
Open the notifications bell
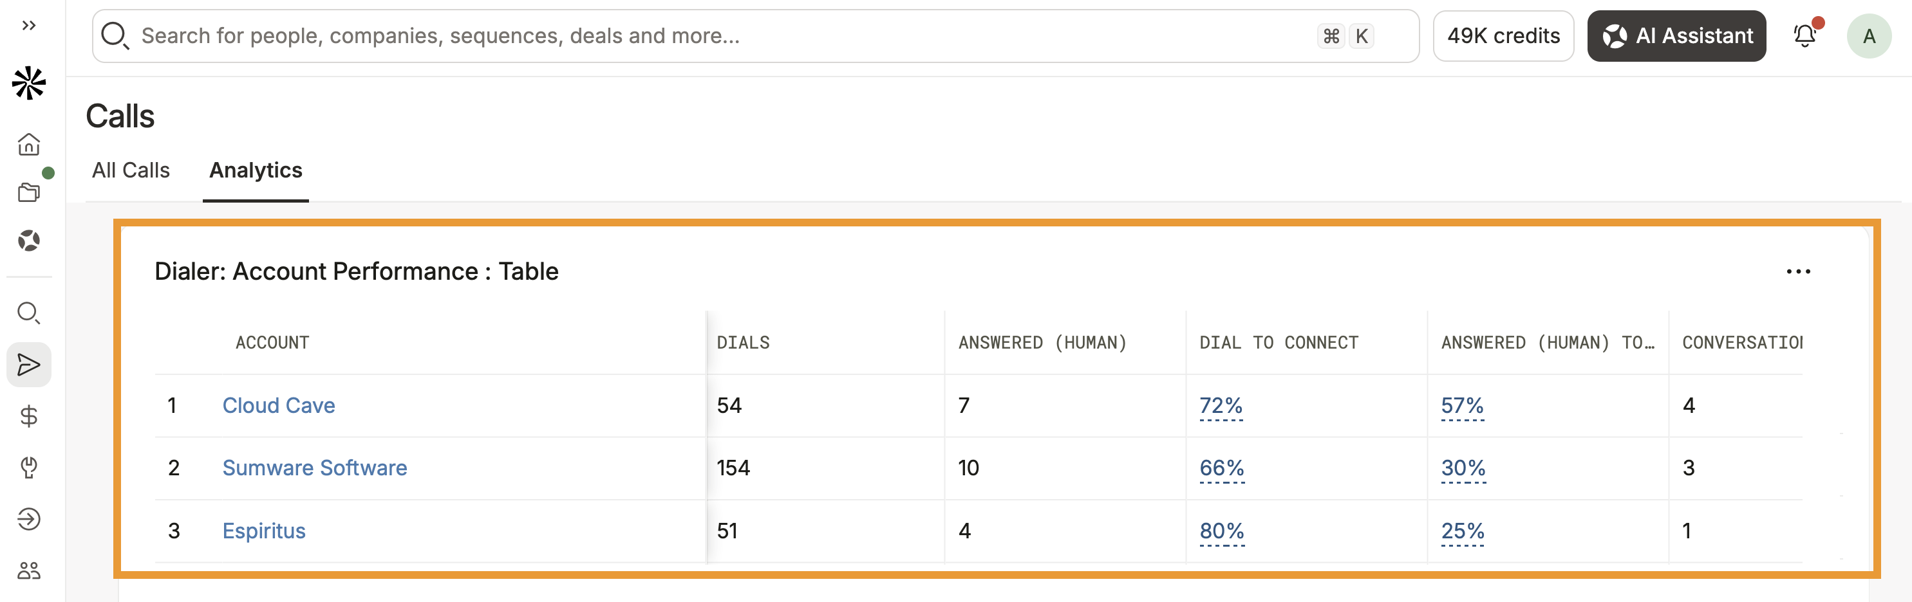(x=1804, y=35)
